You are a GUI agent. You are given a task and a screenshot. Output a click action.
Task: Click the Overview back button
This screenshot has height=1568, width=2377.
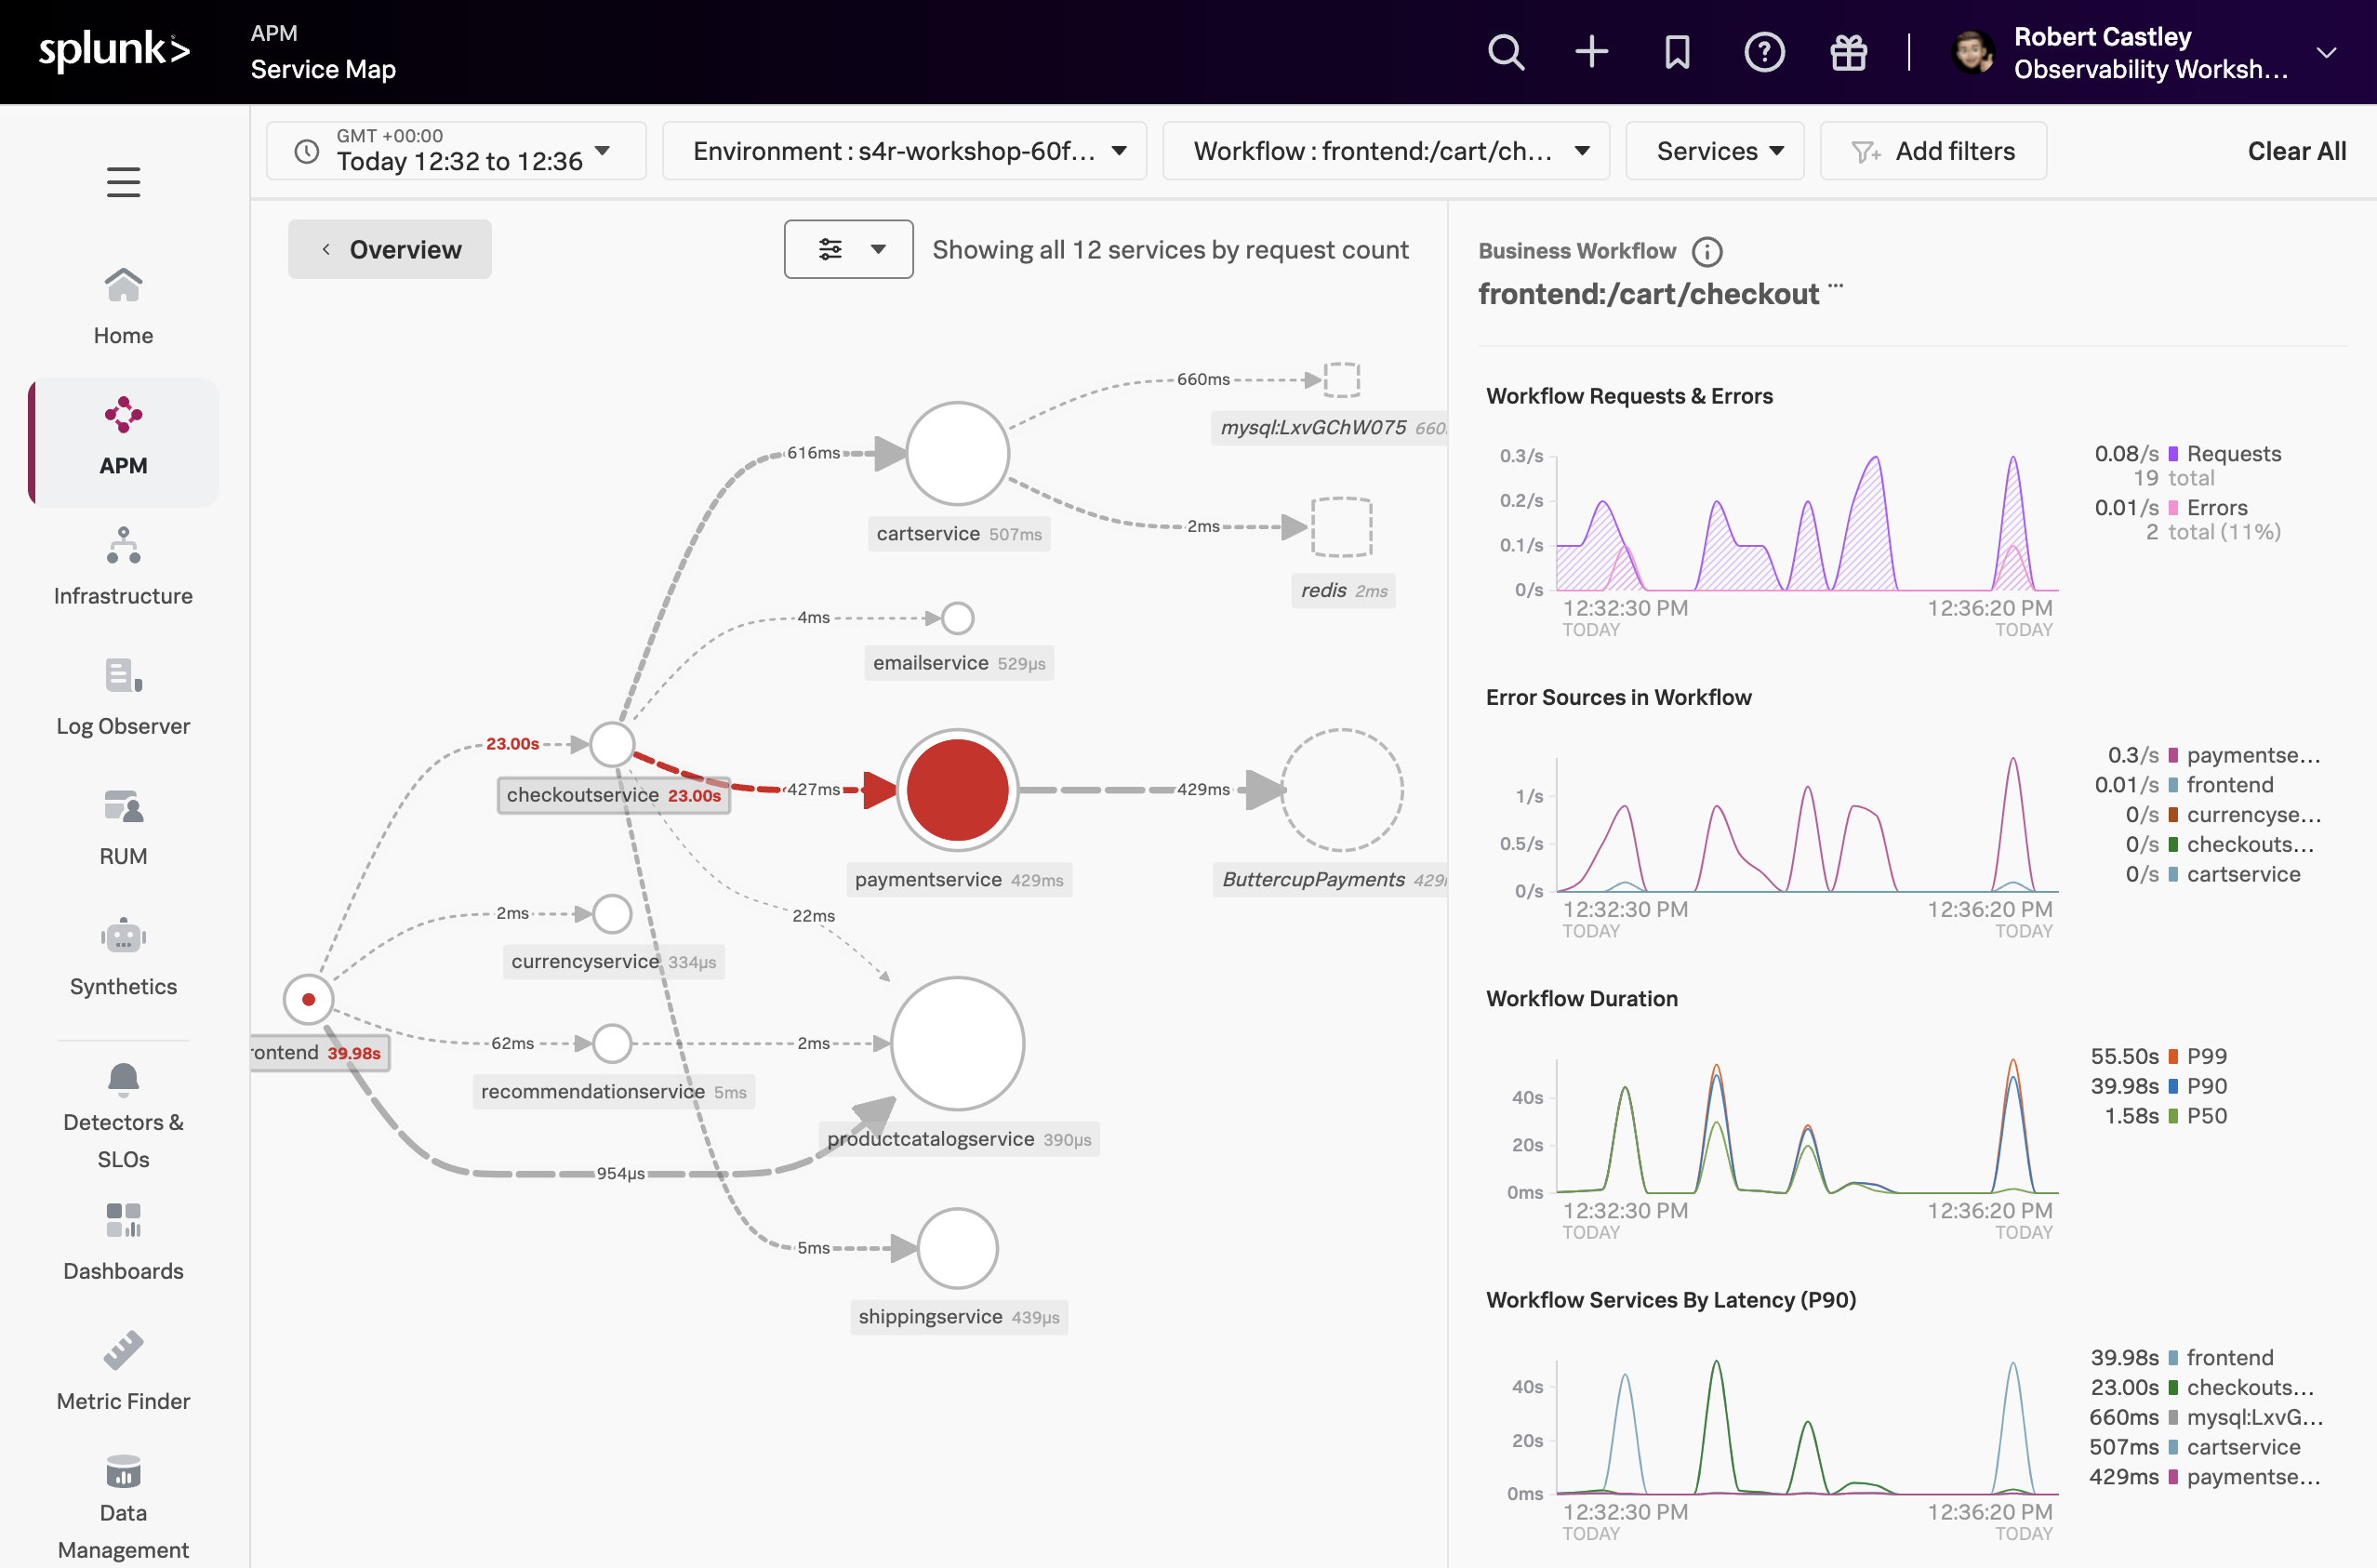coord(390,249)
